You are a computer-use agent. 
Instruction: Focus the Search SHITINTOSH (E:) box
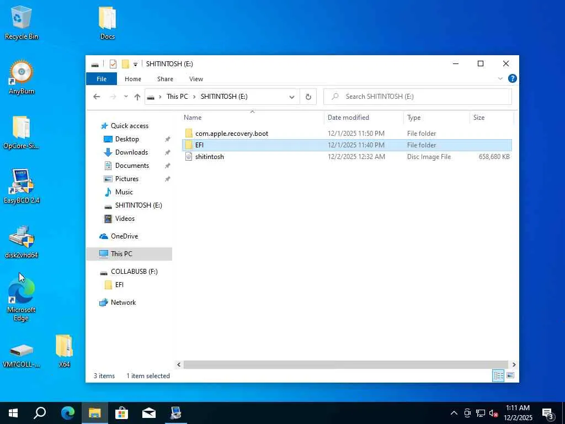pyautogui.click(x=418, y=97)
